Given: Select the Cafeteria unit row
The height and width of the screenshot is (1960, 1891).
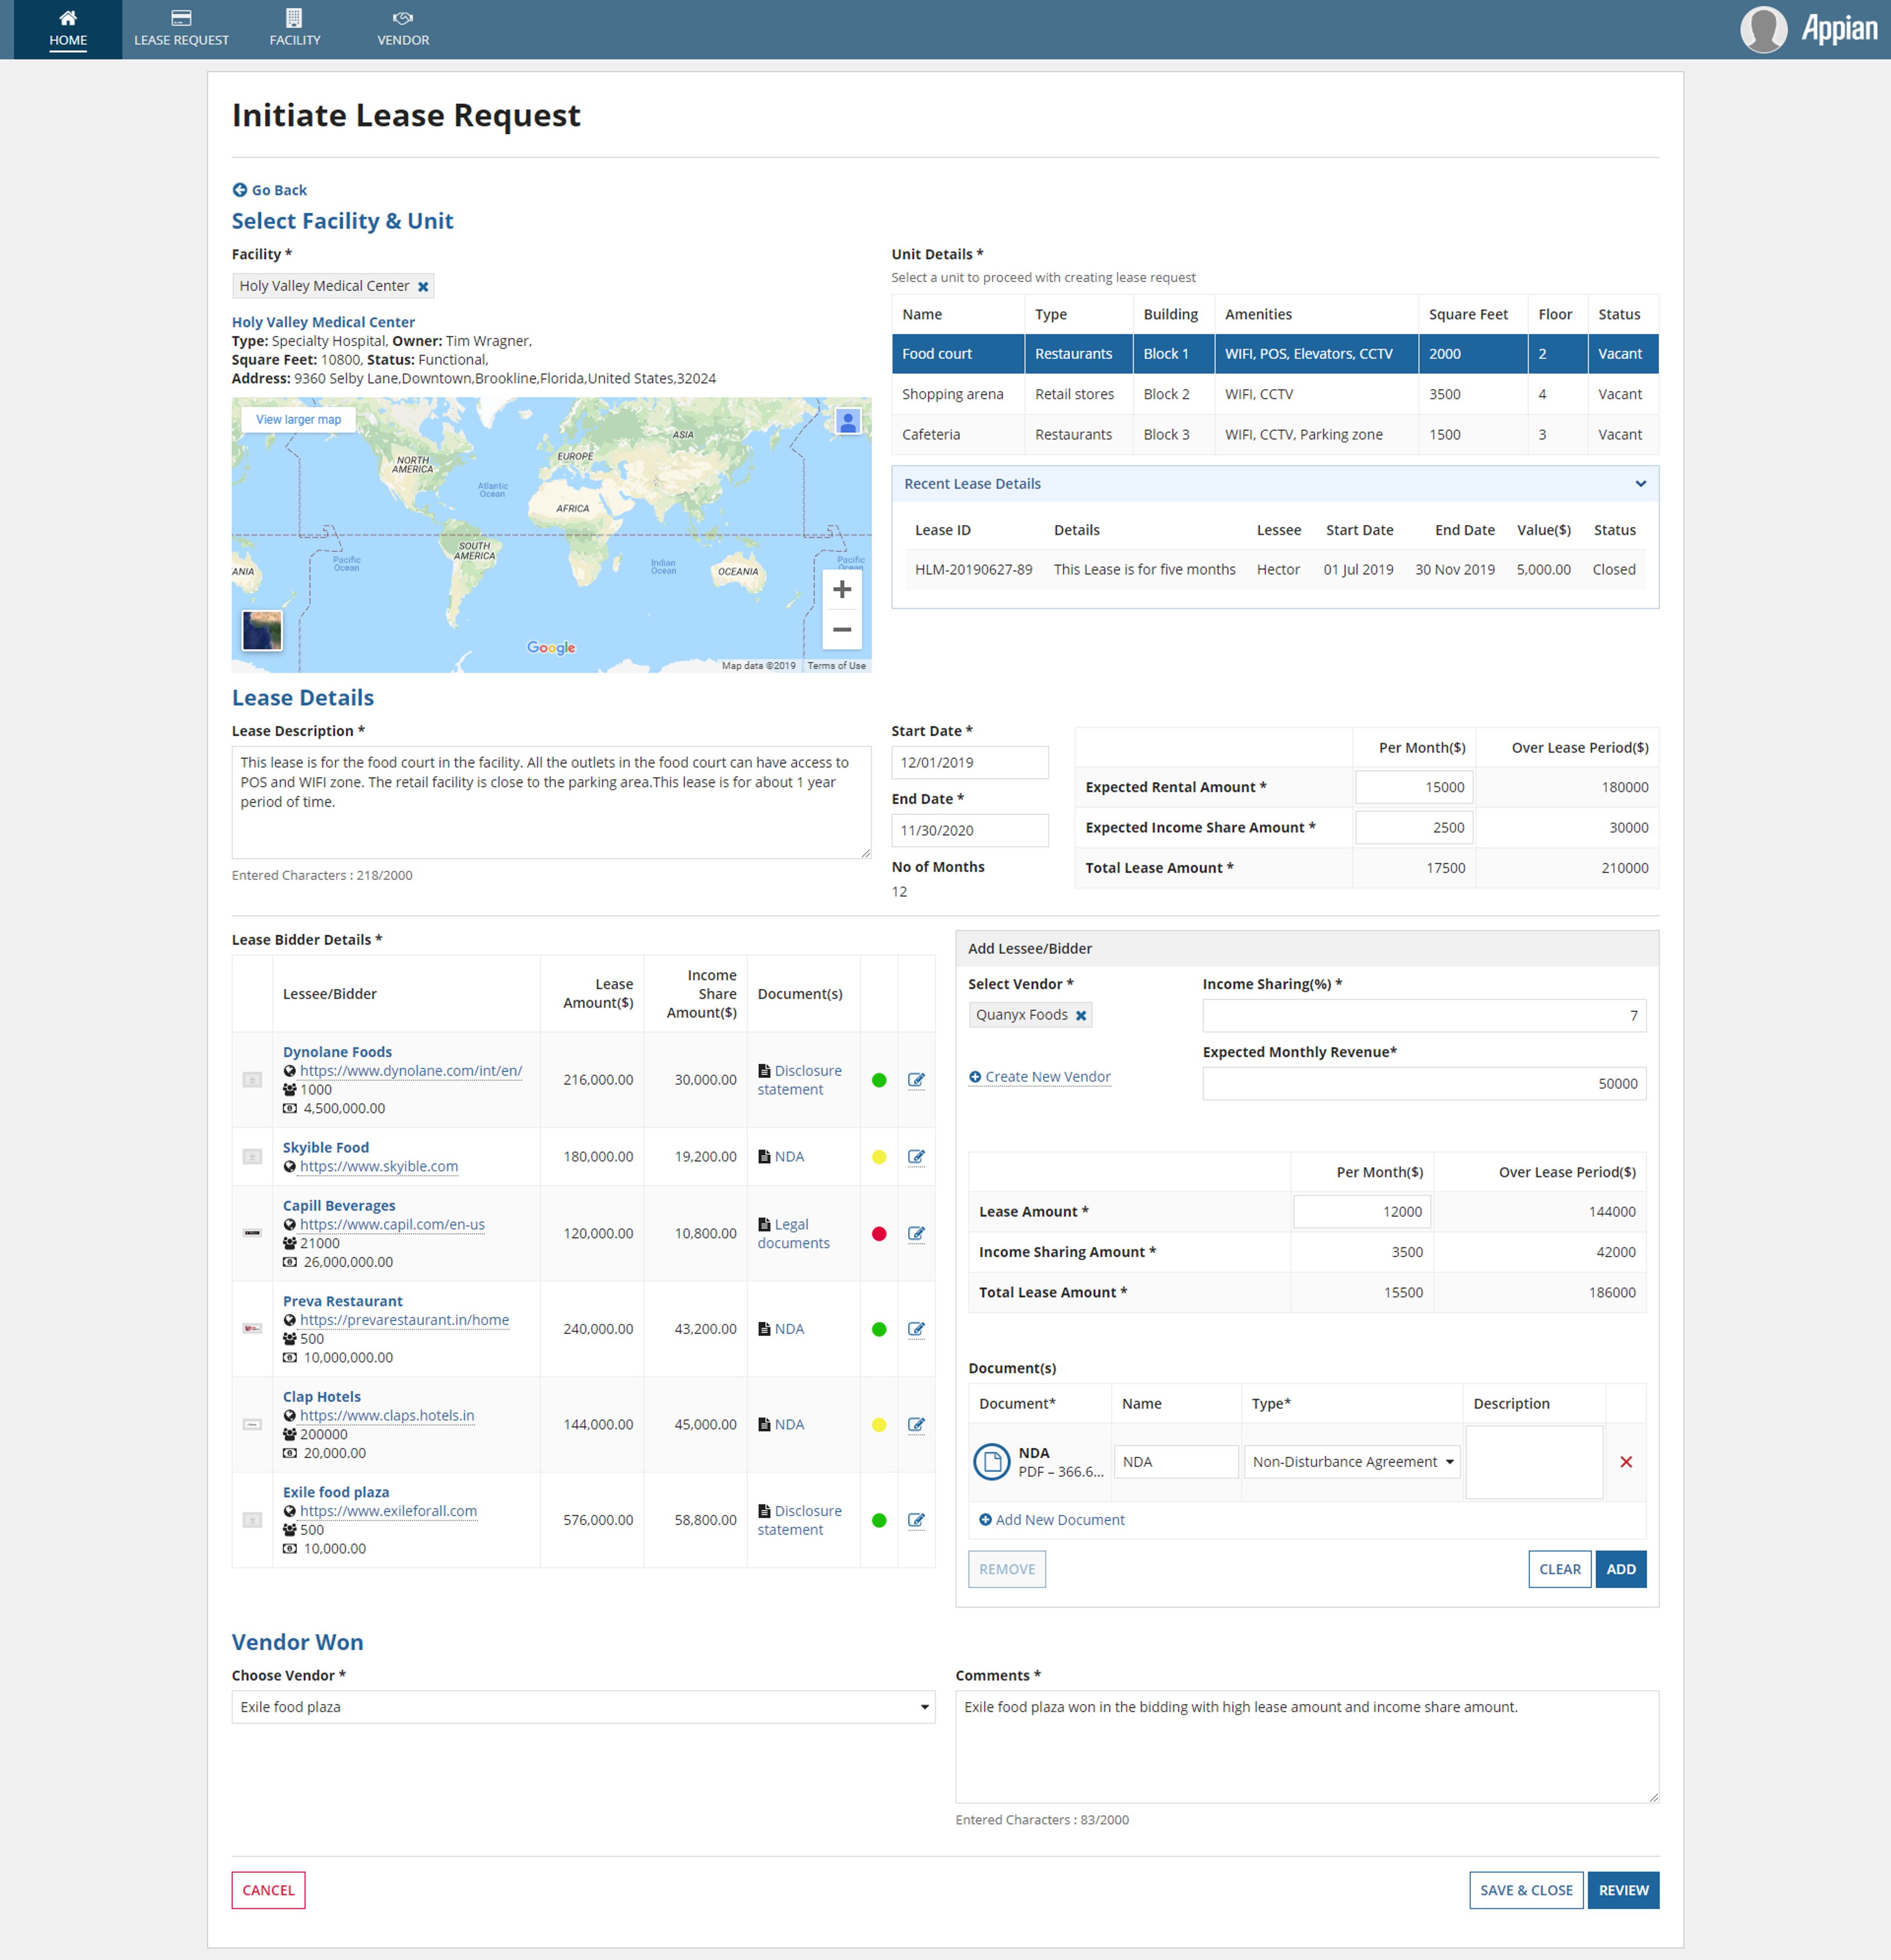Looking at the screenshot, I should (x=1275, y=435).
